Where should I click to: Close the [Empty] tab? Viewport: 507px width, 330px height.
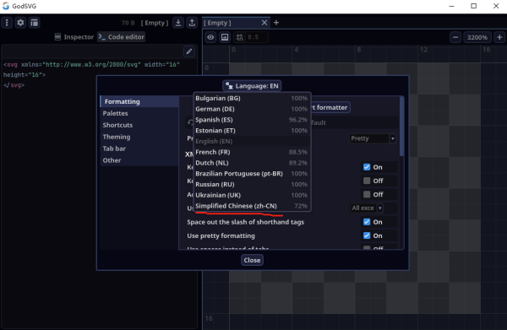(x=264, y=23)
